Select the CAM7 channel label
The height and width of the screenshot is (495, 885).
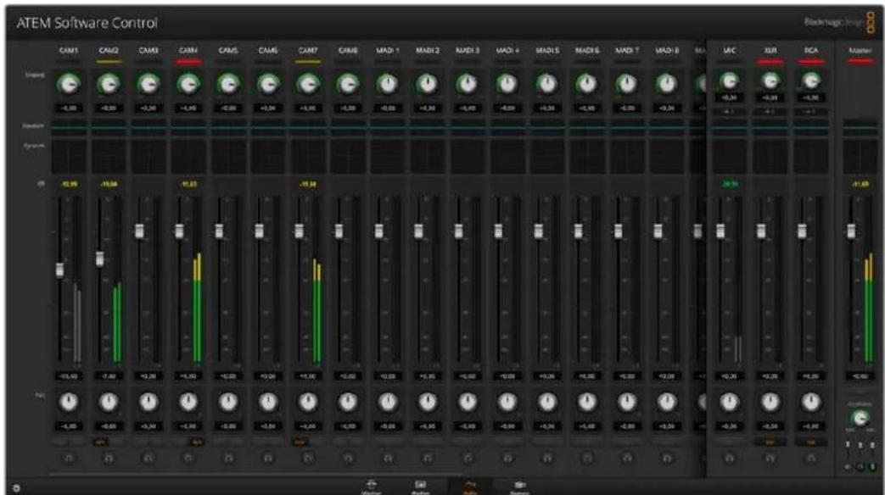pyautogui.click(x=308, y=50)
